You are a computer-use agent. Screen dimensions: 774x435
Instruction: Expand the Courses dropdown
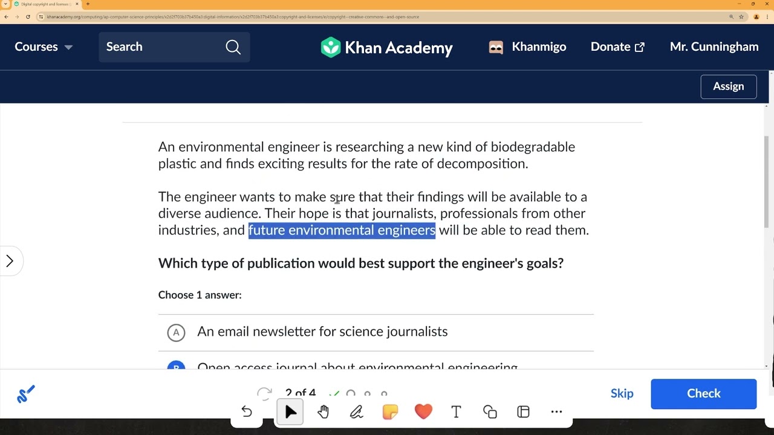point(44,47)
